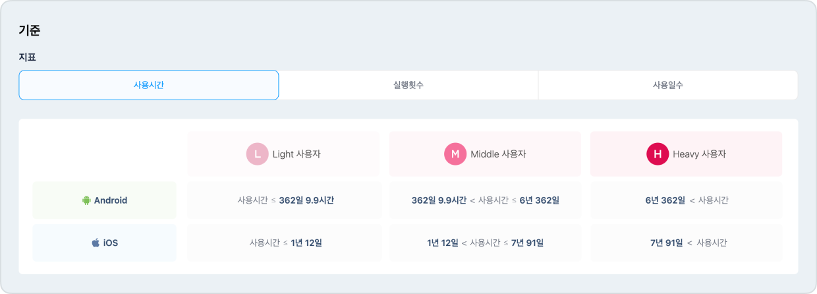Select the 사용시간 tab
Image resolution: width=817 pixels, height=294 pixels.
point(149,85)
